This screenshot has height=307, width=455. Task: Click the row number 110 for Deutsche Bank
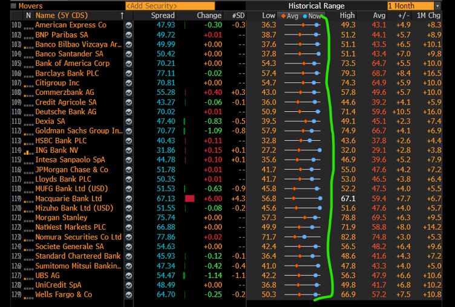point(16,112)
